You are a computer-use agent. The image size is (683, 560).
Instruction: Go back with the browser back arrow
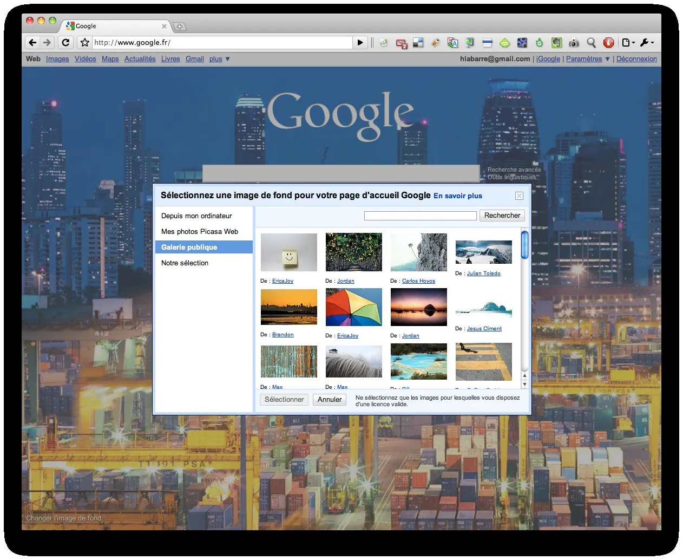coord(32,42)
